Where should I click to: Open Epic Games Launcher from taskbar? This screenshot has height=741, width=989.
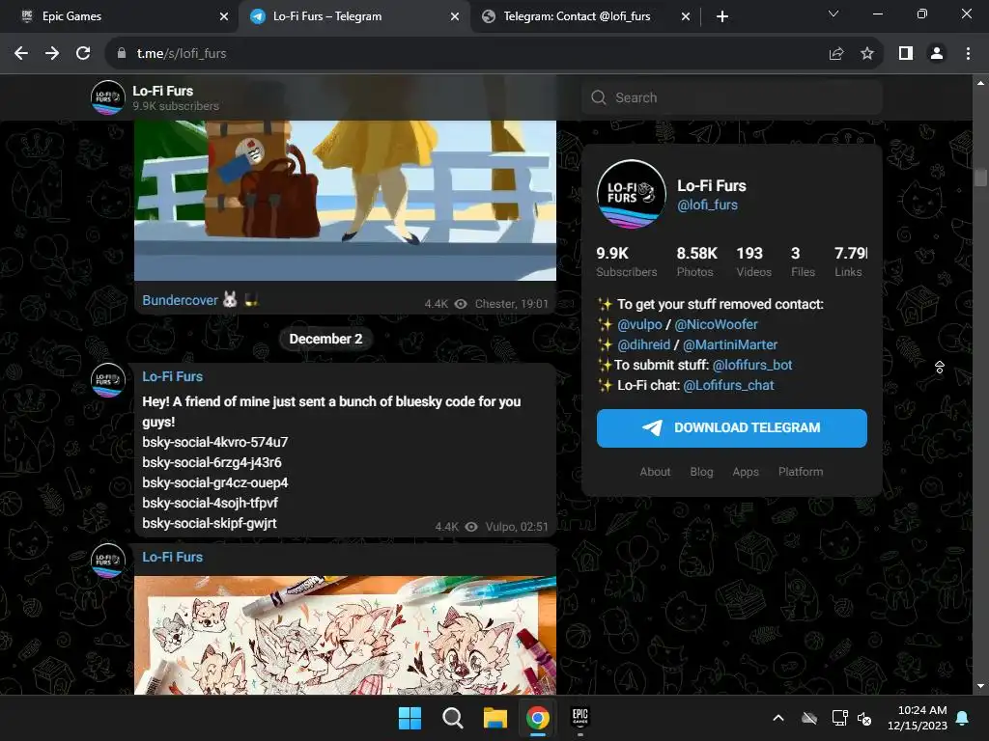click(580, 718)
